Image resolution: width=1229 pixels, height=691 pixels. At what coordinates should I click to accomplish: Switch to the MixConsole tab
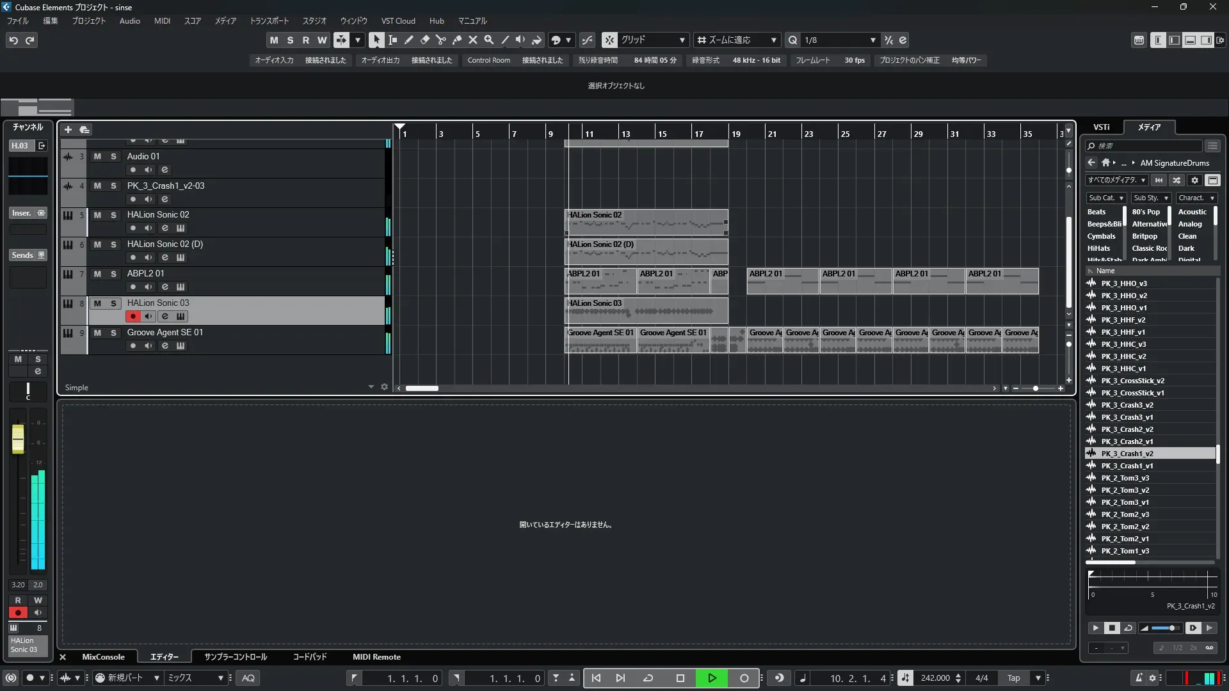pyautogui.click(x=103, y=656)
